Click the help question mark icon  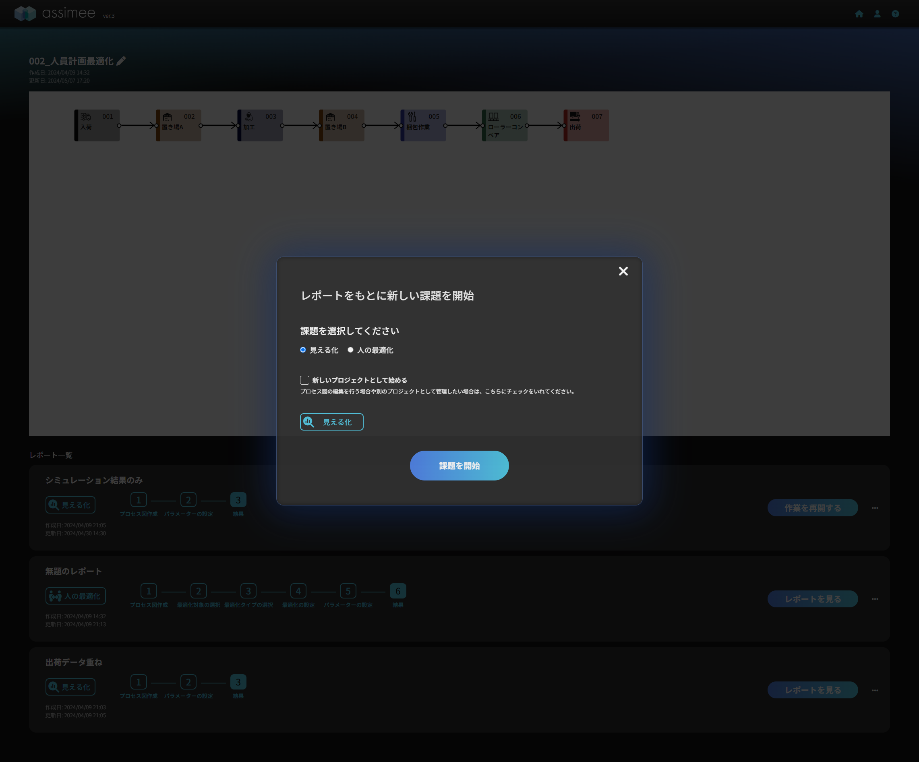click(895, 14)
